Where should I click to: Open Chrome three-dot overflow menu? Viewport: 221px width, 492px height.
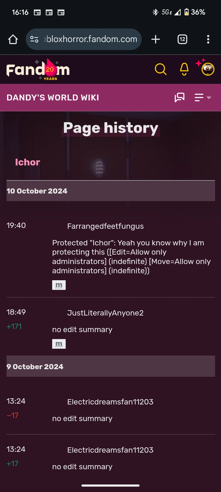click(208, 39)
